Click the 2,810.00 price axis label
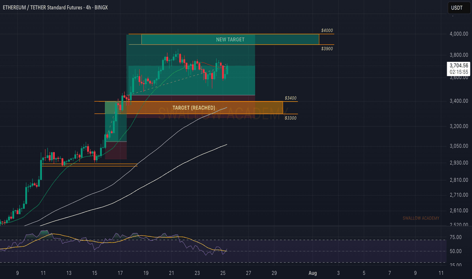 coord(459,180)
